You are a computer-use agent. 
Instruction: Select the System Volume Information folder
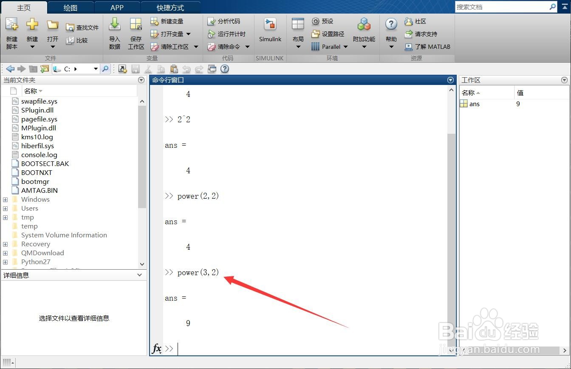(x=64, y=235)
